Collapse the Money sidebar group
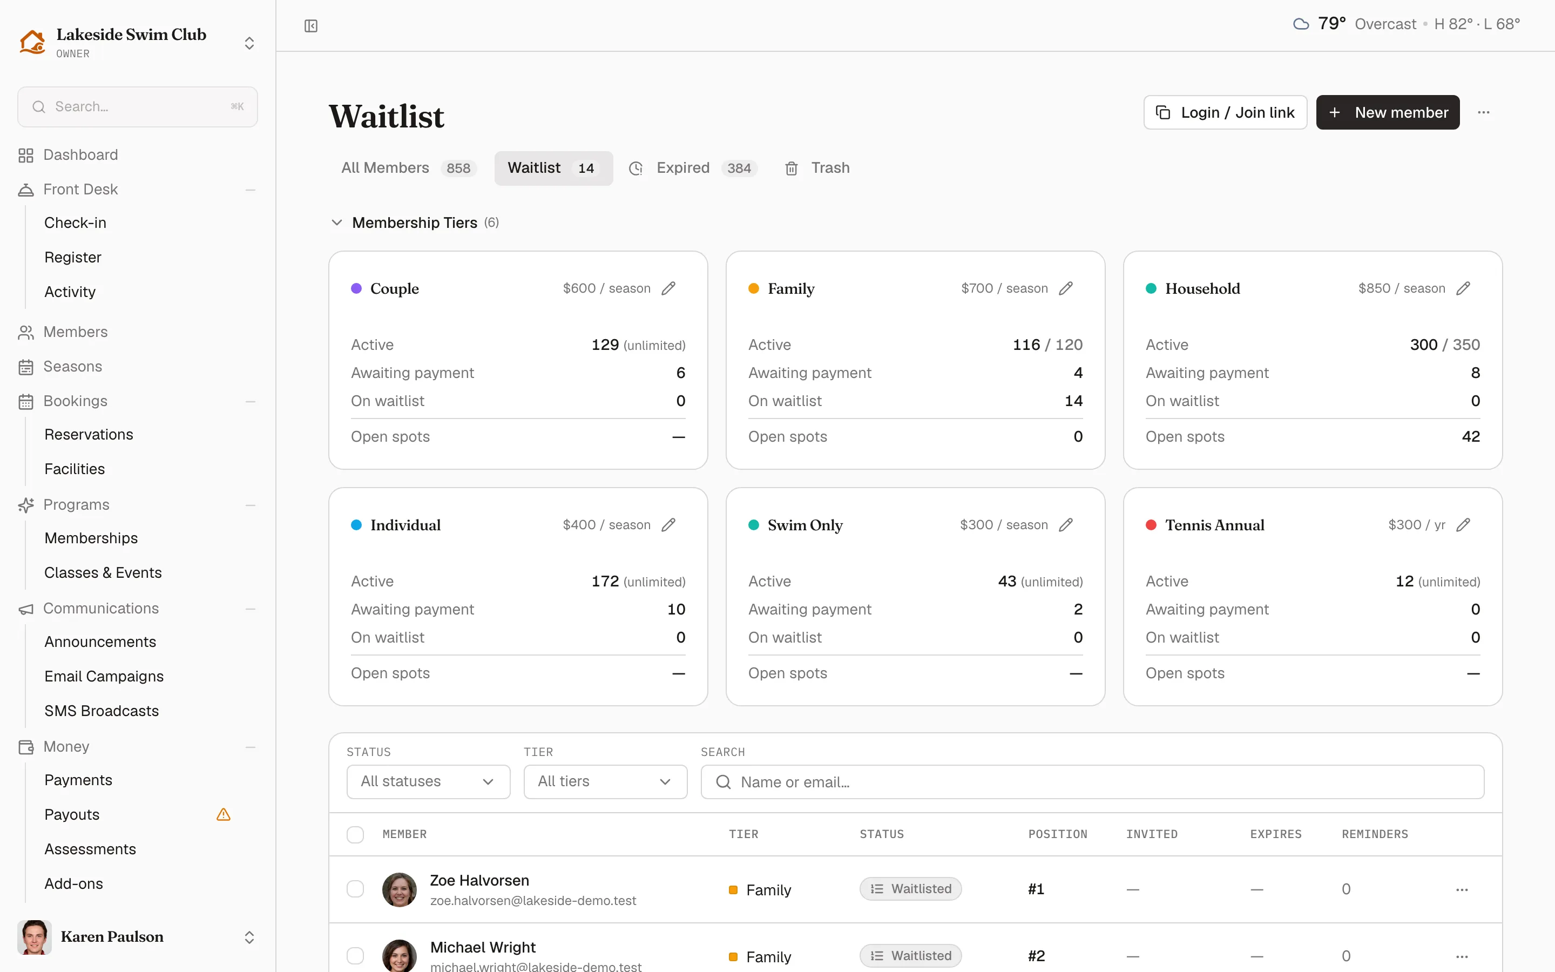The width and height of the screenshot is (1555, 972). pyautogui.click(x=251, y=747)
